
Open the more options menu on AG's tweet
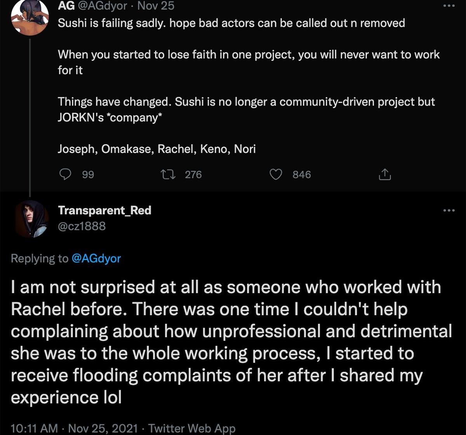coord(449,6)
